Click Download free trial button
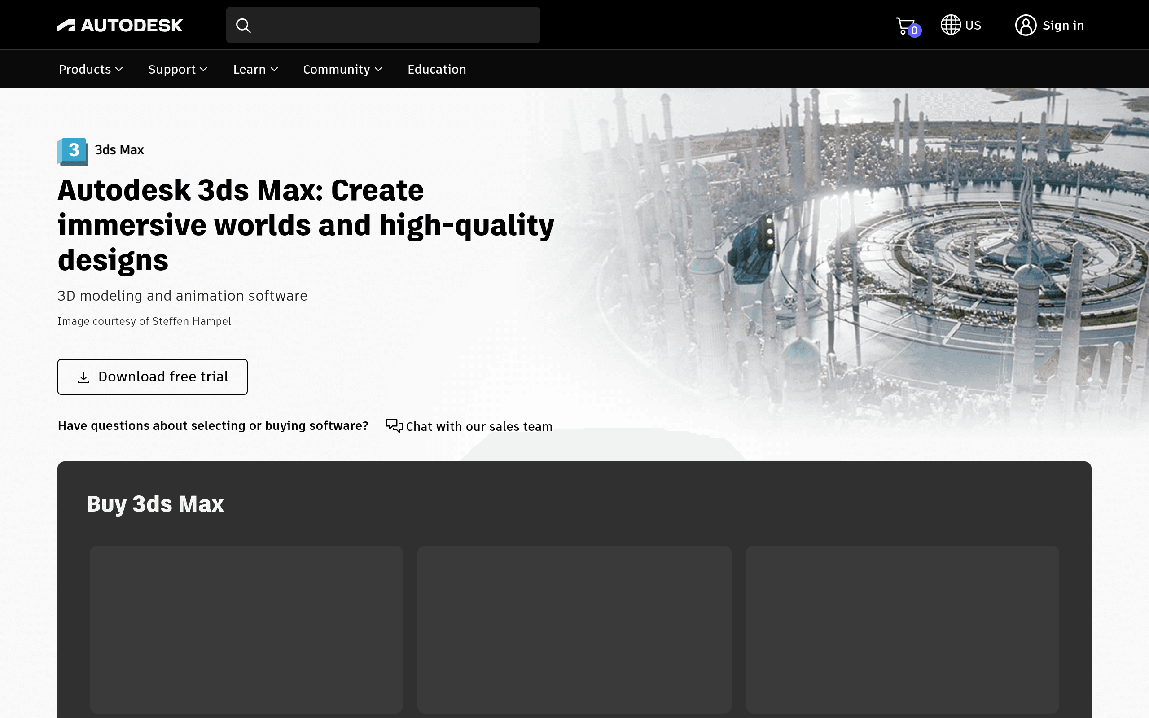This screenshot has height=718, width=1149. 153,377
